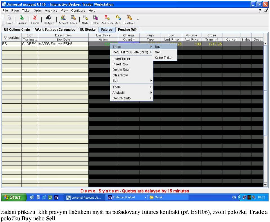Choose Buy in the Trade submenu

[x=165, y=47]
